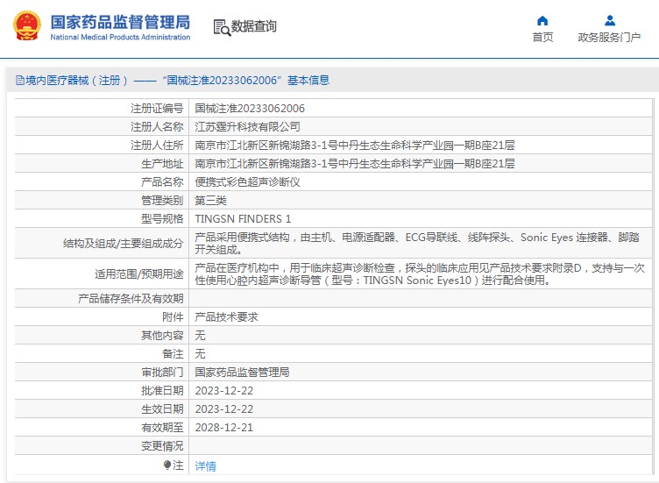Click the 结构及组成 description text
659x483 pixels.
pos(417,244)
